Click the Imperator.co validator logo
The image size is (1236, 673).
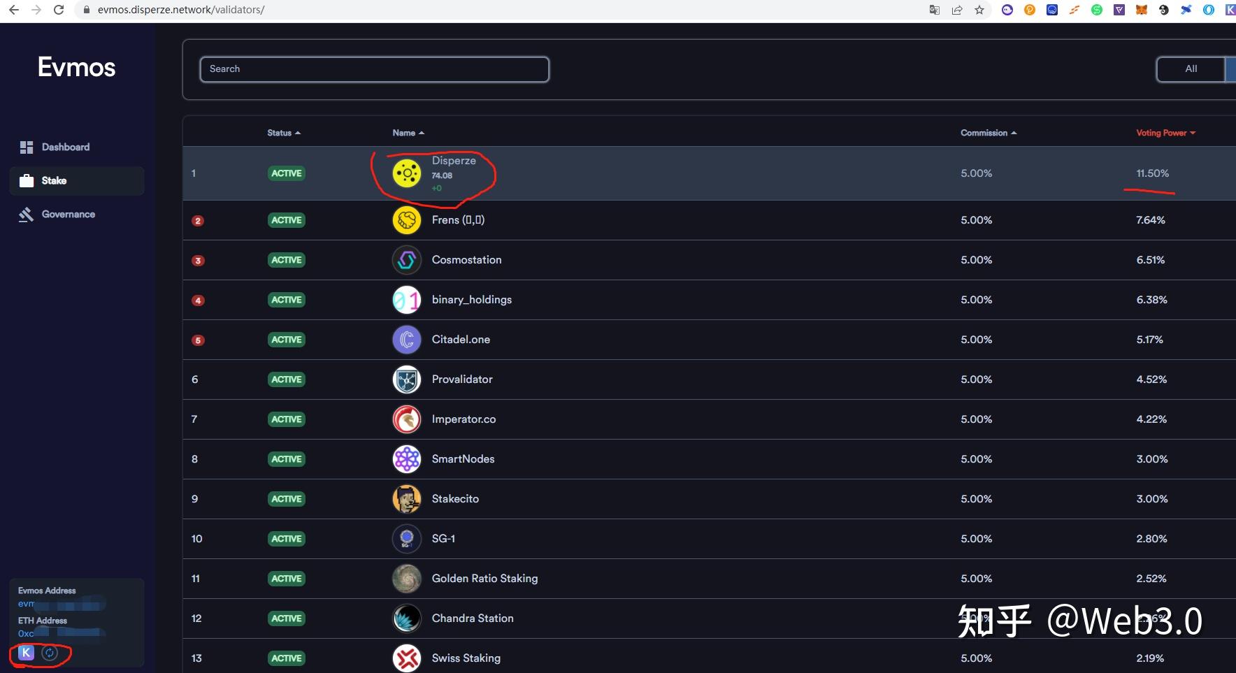pyautogui.click(x=407, y=419)
